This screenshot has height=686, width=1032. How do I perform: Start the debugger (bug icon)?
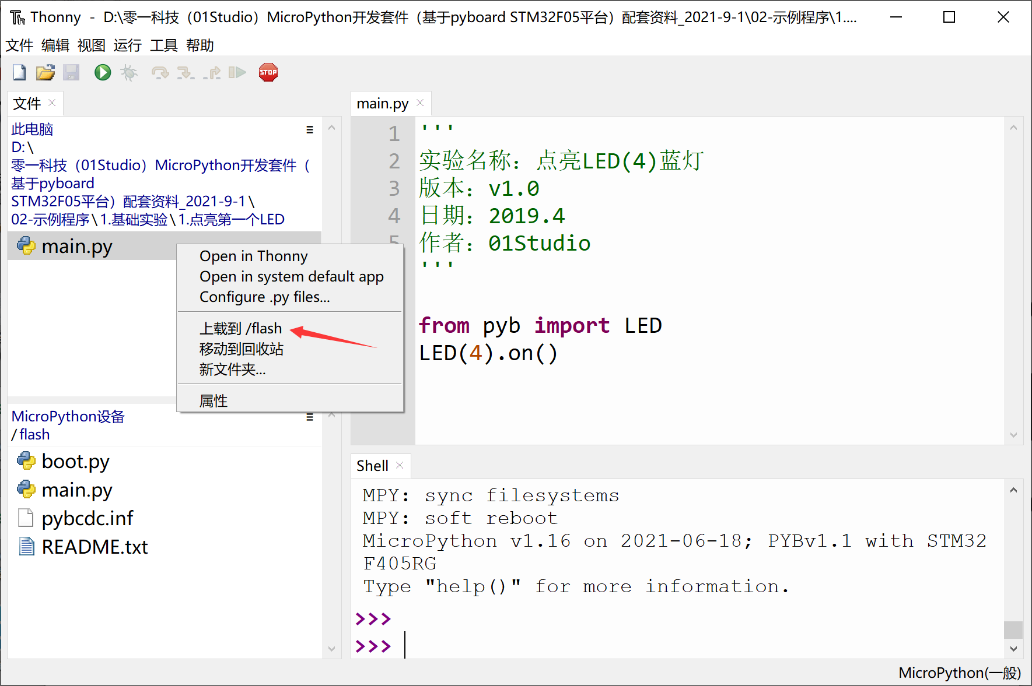[x=129, y=72]
